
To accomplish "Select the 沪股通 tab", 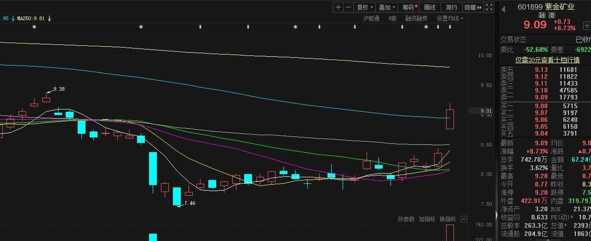I will 371,18.
